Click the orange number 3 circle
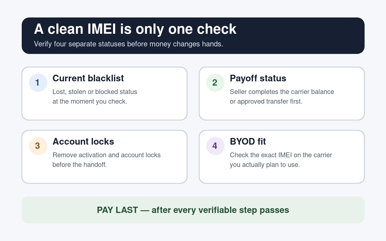Screen dimensions: 386x241 point(38,146)
